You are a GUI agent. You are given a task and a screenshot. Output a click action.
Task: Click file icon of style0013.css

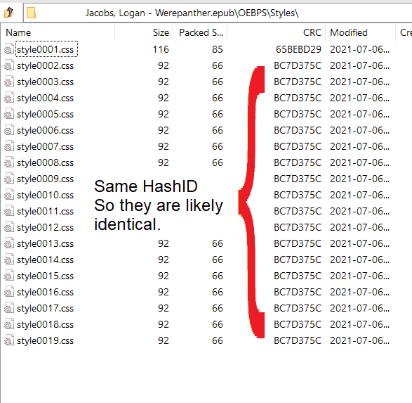9,243
